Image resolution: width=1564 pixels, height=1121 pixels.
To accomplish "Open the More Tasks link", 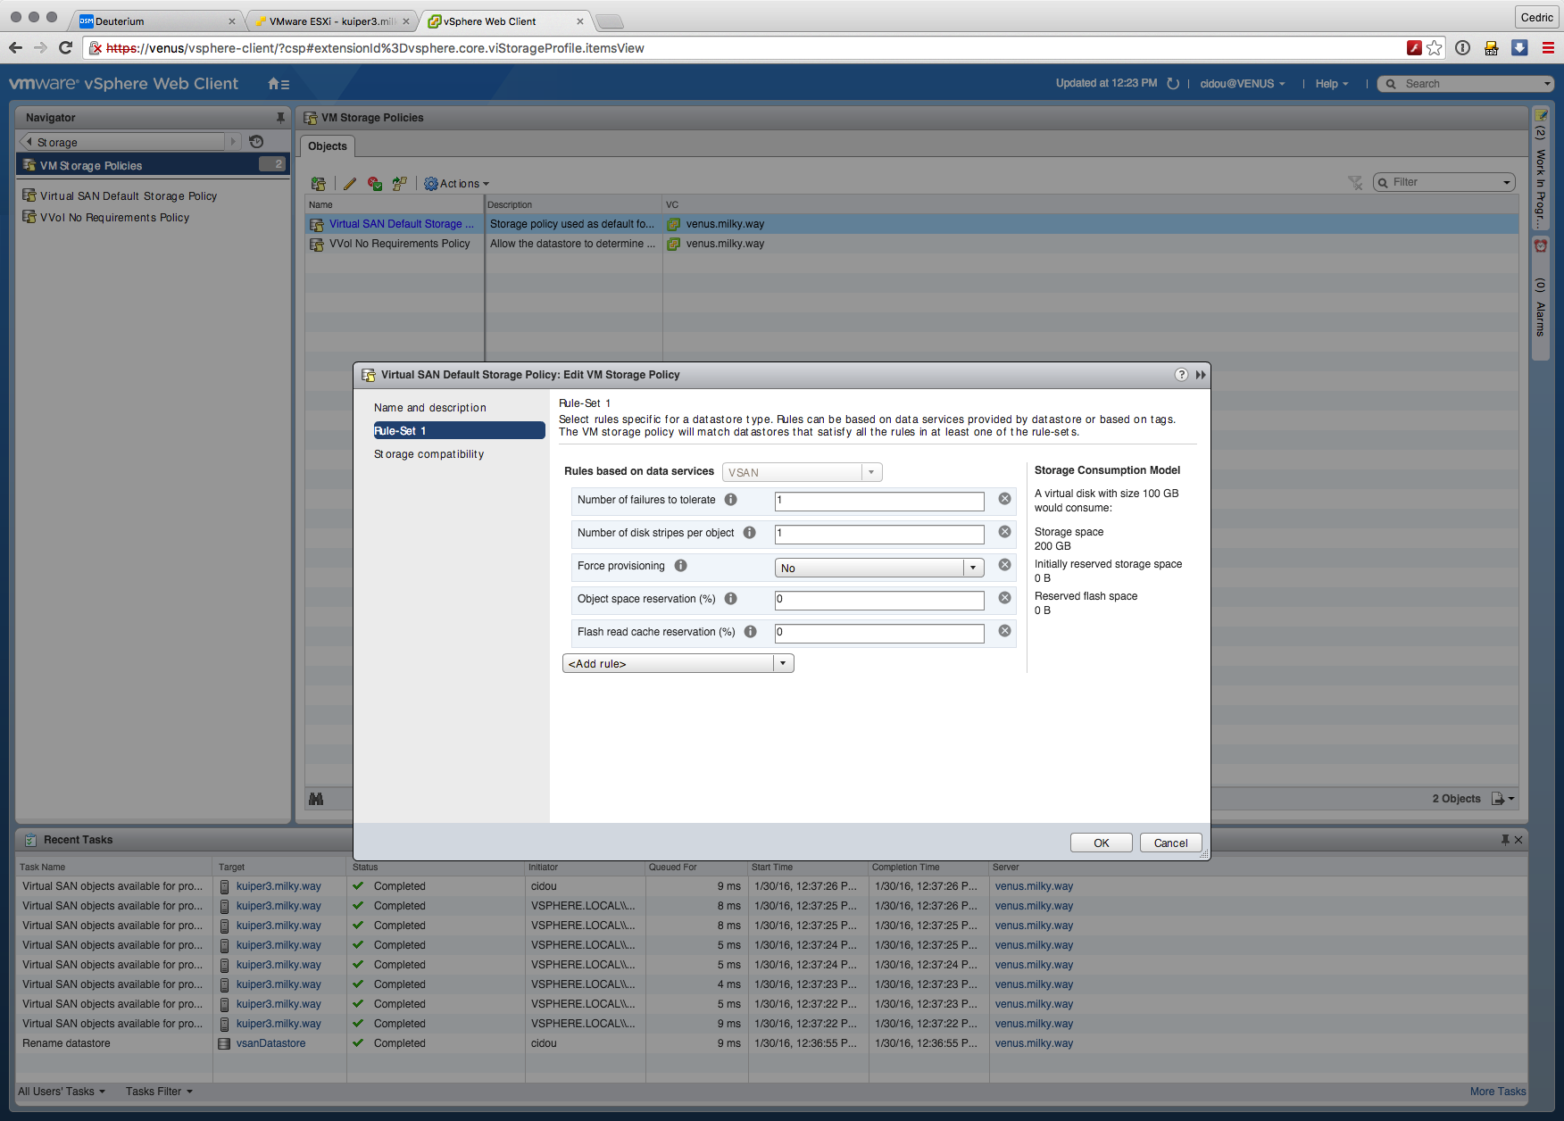I will point(1497,1092).
